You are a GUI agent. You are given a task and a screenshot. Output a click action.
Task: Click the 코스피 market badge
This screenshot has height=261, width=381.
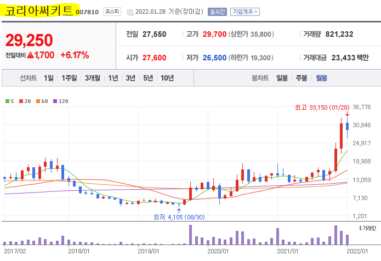coord(112,12)
